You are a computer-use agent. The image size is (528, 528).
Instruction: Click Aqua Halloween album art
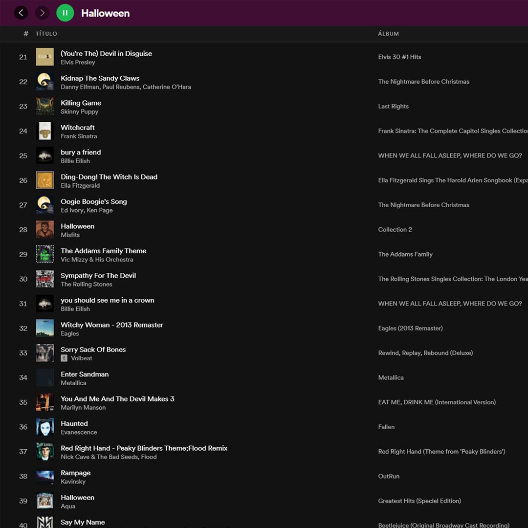[x=45, y=501]
